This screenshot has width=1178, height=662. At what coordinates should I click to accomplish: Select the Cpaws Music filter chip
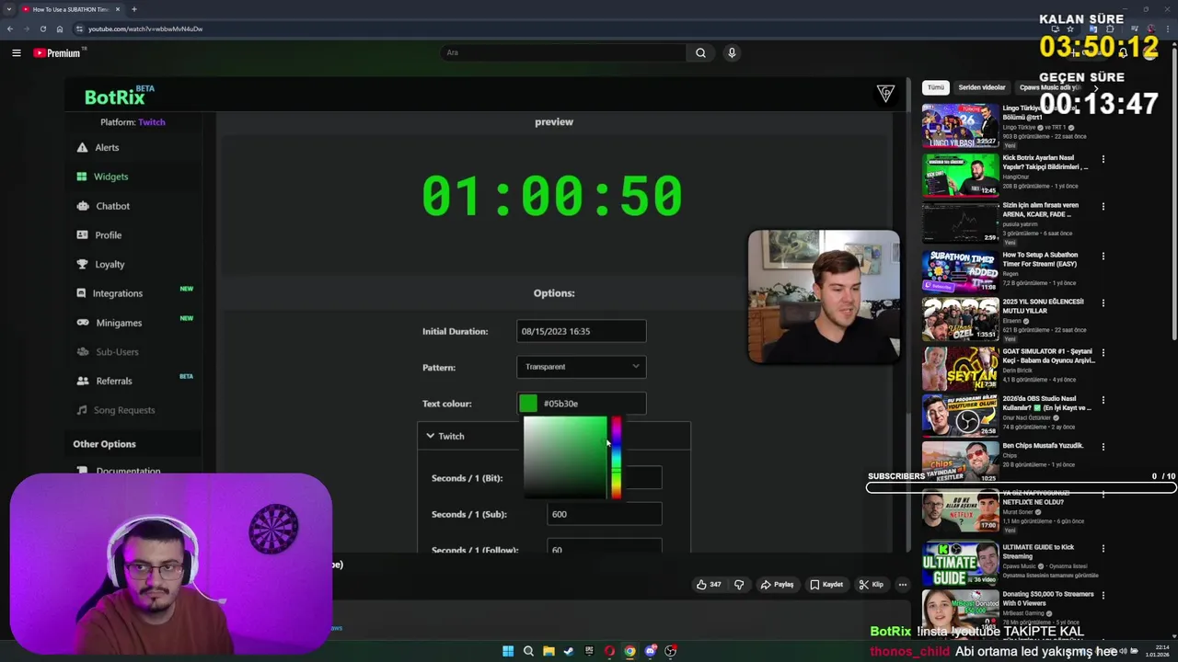[1049, 87]
